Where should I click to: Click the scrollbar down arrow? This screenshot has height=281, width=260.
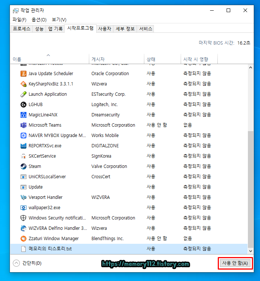(x=250, y=251)
